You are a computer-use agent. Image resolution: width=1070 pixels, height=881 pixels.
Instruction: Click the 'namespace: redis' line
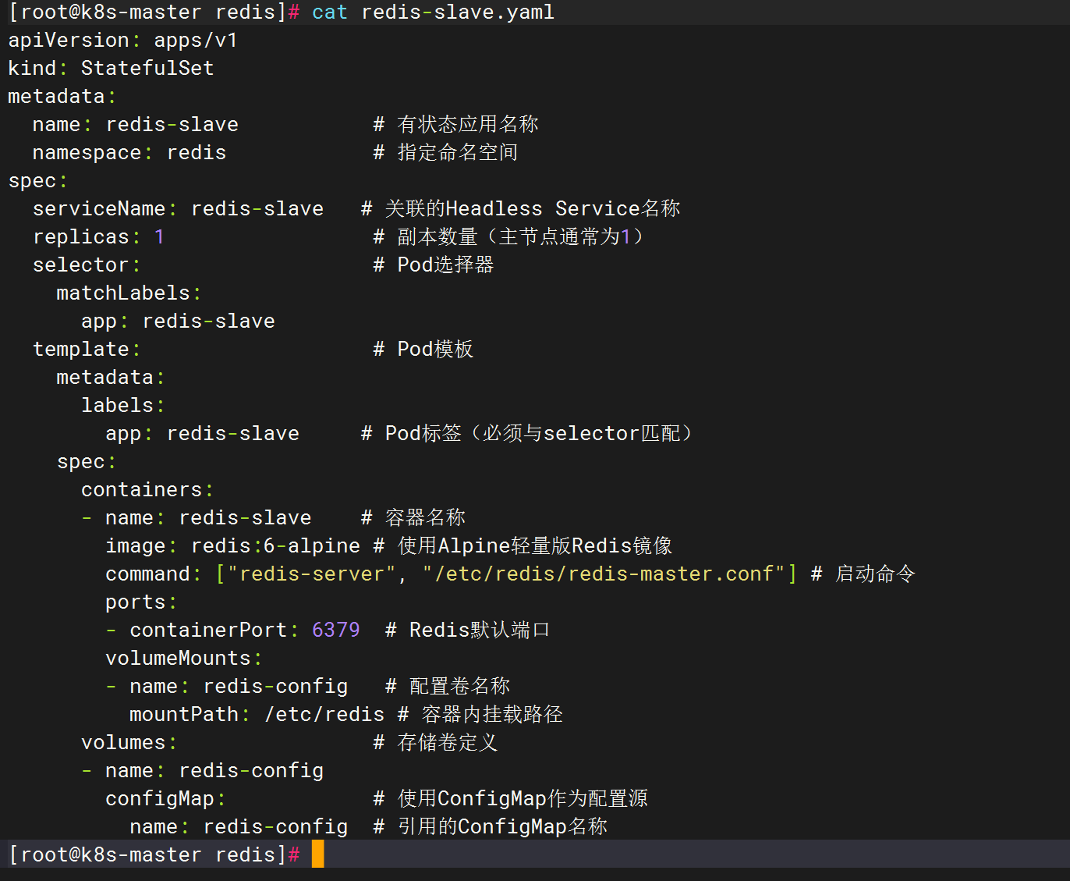click(129, 153)
